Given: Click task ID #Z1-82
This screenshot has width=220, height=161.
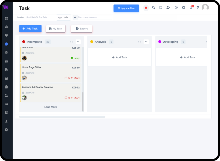Looking at the screenshot, I should [76, 87].
